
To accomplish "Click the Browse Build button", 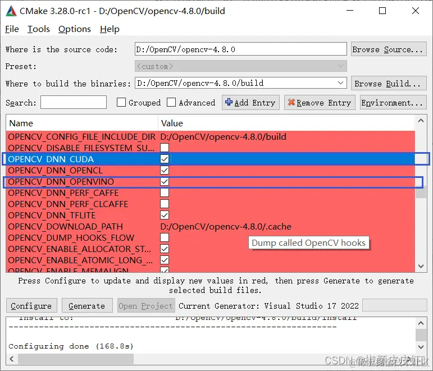I will (389, 84).
